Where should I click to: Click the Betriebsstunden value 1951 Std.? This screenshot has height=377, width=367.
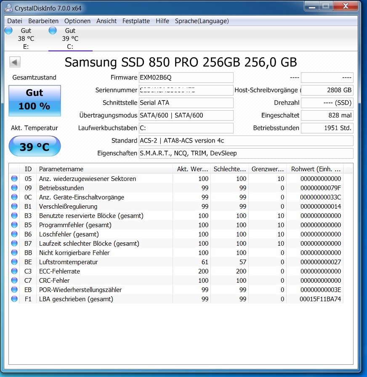pyautogui.click(x=327, y=128)
